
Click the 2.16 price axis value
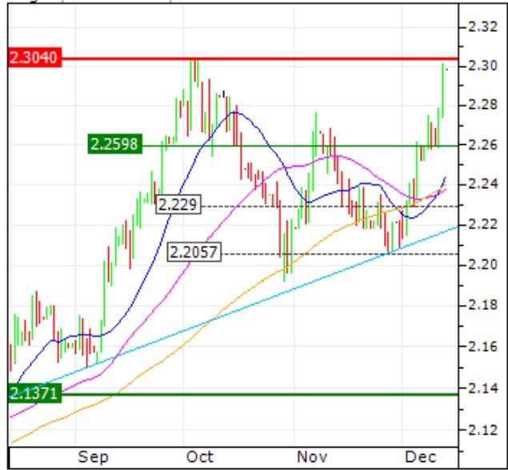pos(483,347)
